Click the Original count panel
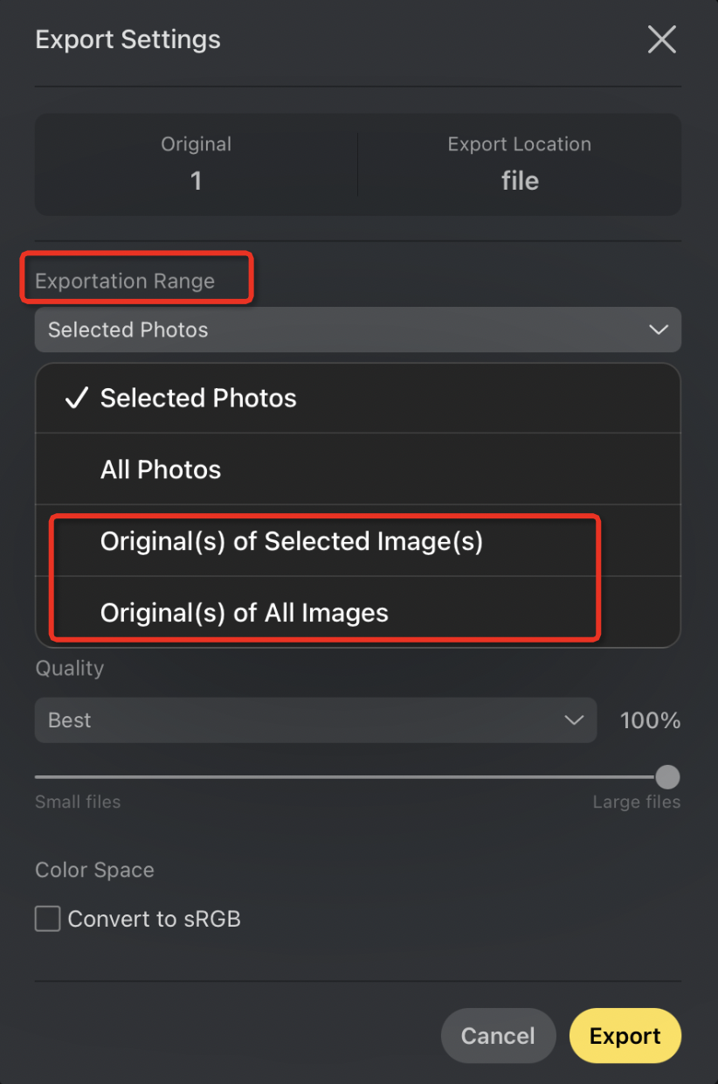 coord(196,163)
